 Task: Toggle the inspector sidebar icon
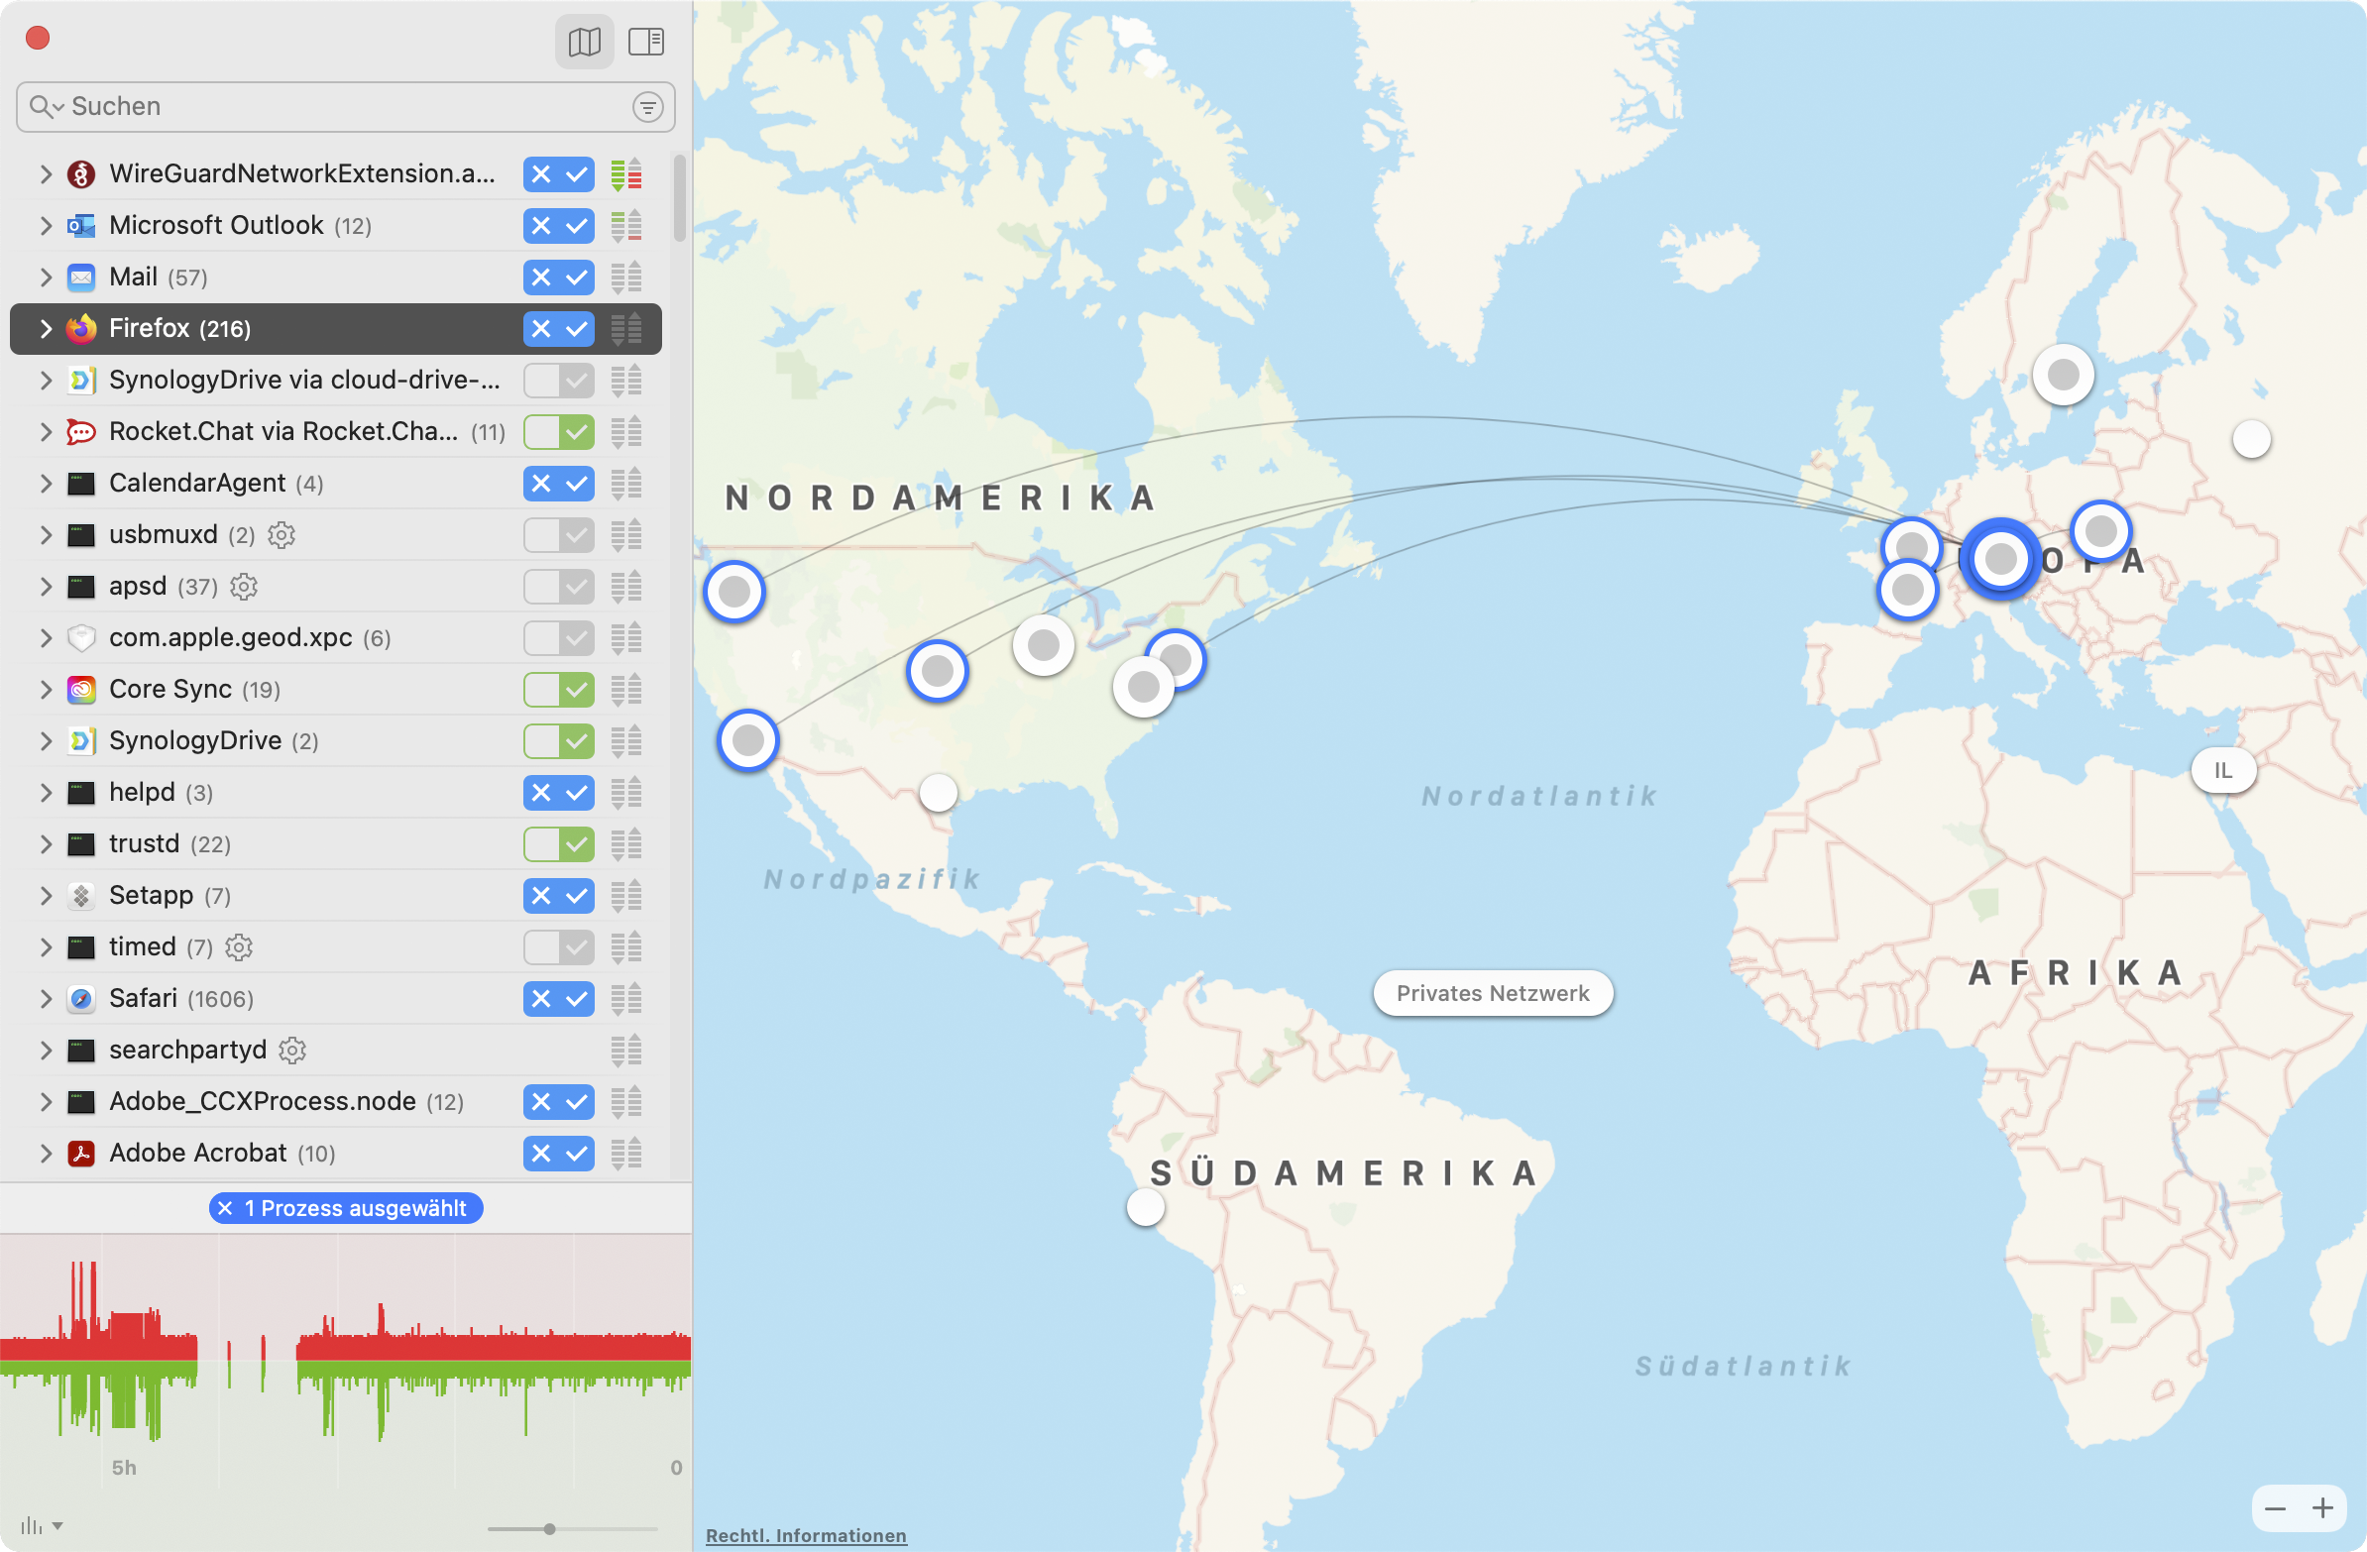click(646, 42)
